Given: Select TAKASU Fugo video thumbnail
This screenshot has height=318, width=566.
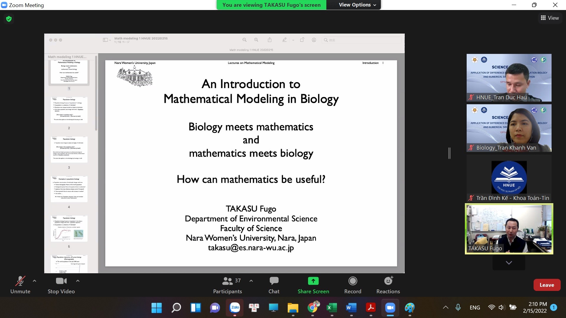Looking at the screenshot, I should (x=509, y=229).
